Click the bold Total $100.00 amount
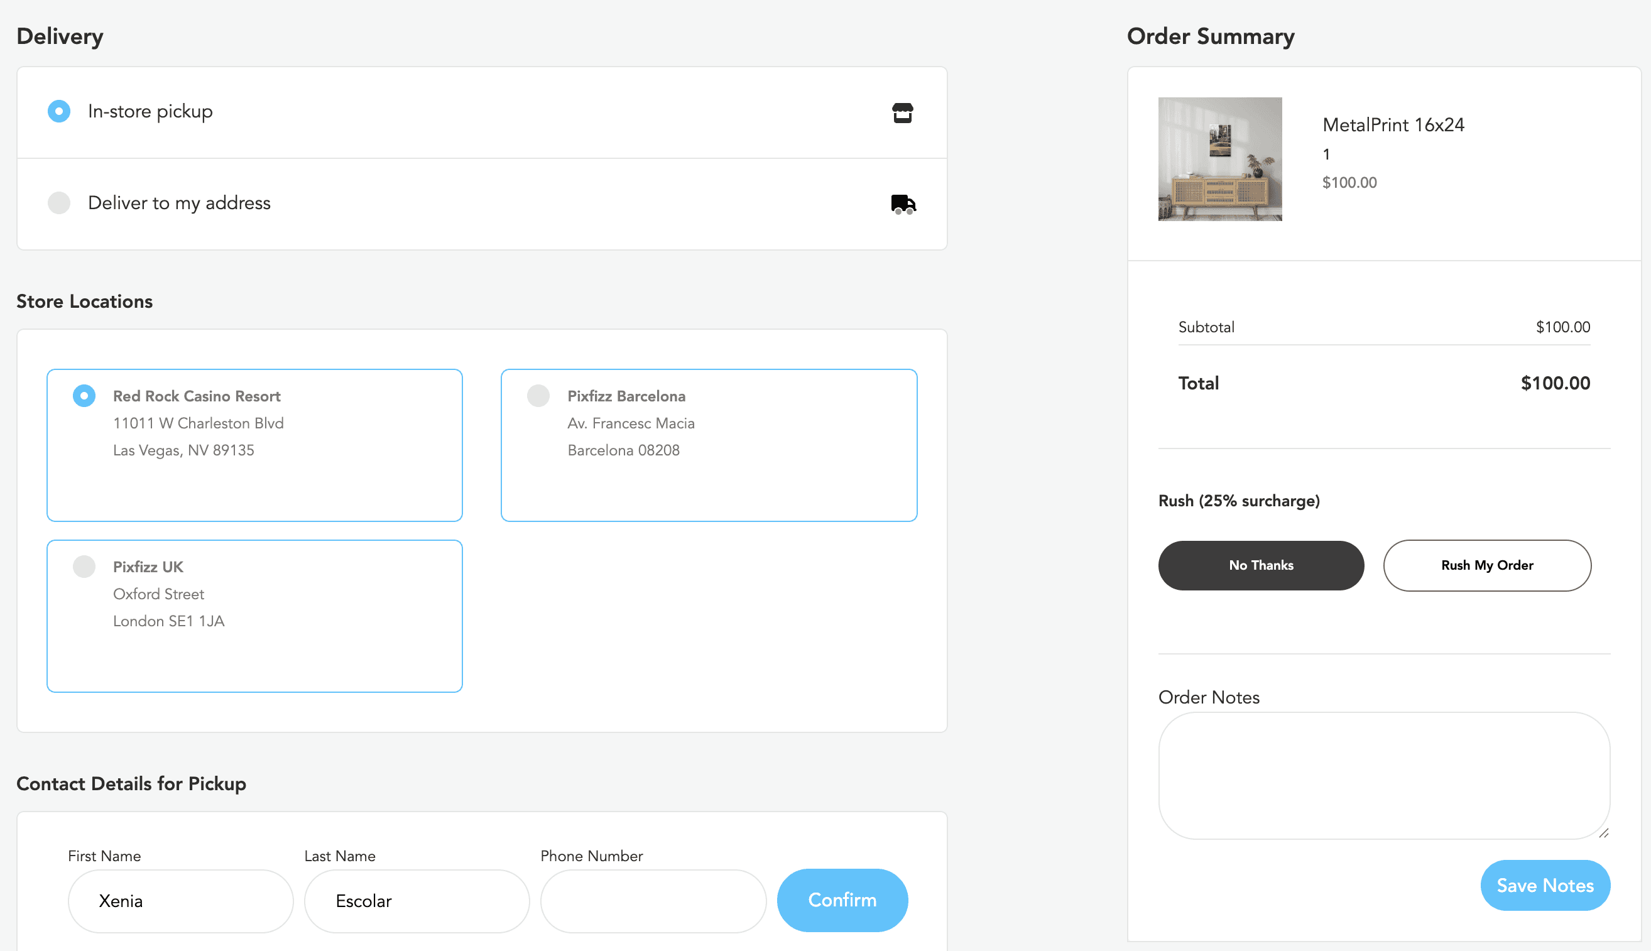Image resolution: width=1651 pixels, height=951 pixels. [1555, 383]
